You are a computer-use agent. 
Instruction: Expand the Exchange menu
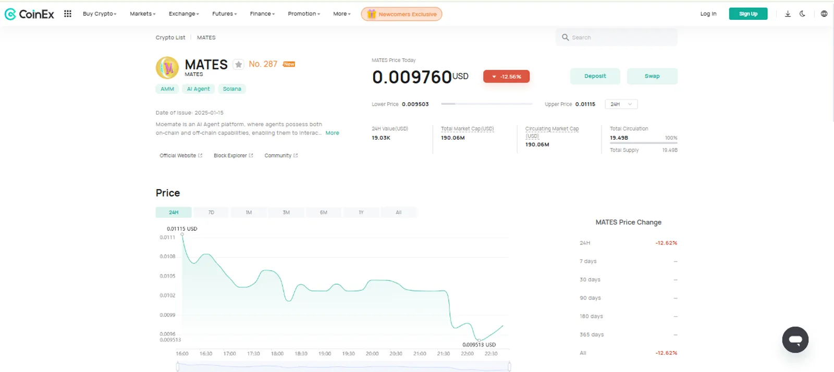click(184, 14)
